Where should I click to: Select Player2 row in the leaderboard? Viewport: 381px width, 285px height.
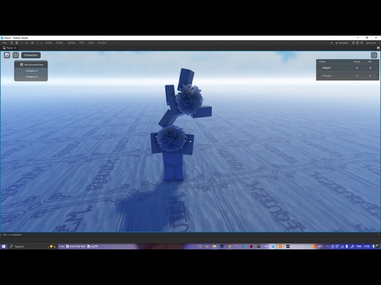348,76
